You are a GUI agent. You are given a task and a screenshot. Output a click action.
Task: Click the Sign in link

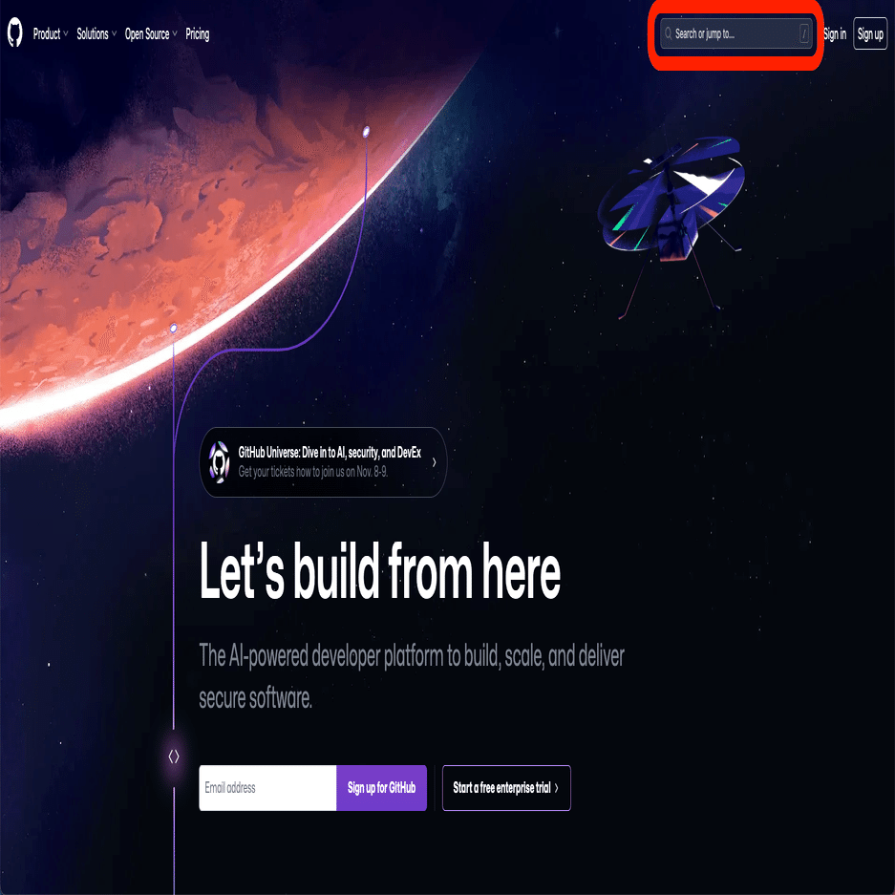pyautogui.click(x=835, y=34)
